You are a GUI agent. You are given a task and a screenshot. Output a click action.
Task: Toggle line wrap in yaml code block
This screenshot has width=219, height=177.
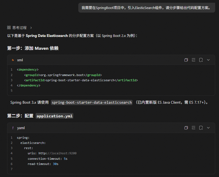tap(194, 128)
